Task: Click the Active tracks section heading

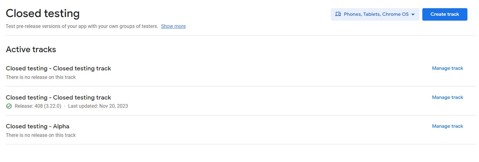Action: pyautogui.click(x=31, y=49)
